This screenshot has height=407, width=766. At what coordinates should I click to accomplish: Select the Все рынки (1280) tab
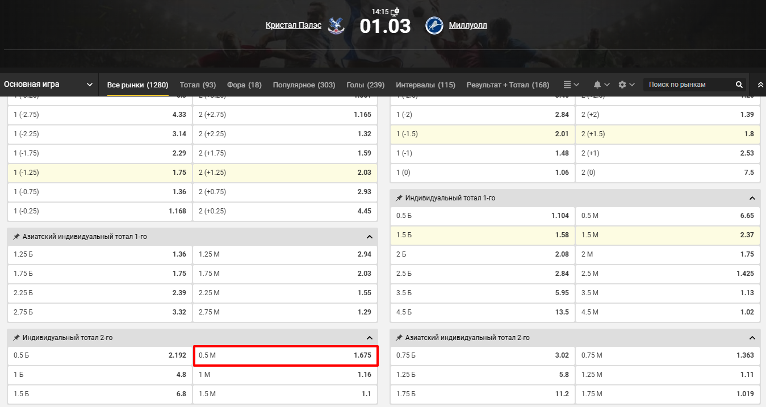tap(138, 85)
